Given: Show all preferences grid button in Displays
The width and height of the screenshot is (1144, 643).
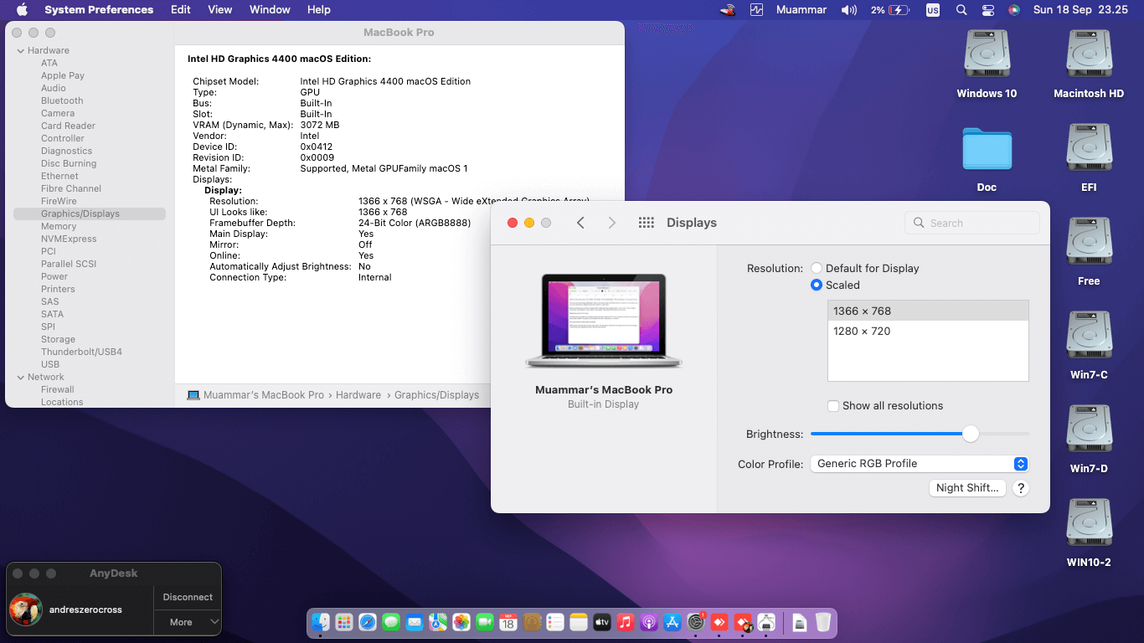Looking at the screenshot, I should [x=646, y=223].
